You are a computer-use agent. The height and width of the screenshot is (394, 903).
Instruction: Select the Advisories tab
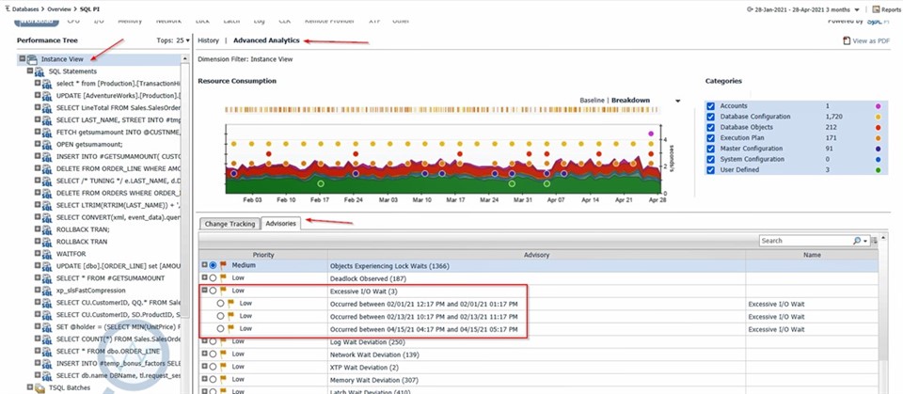[x=281, y=224]
